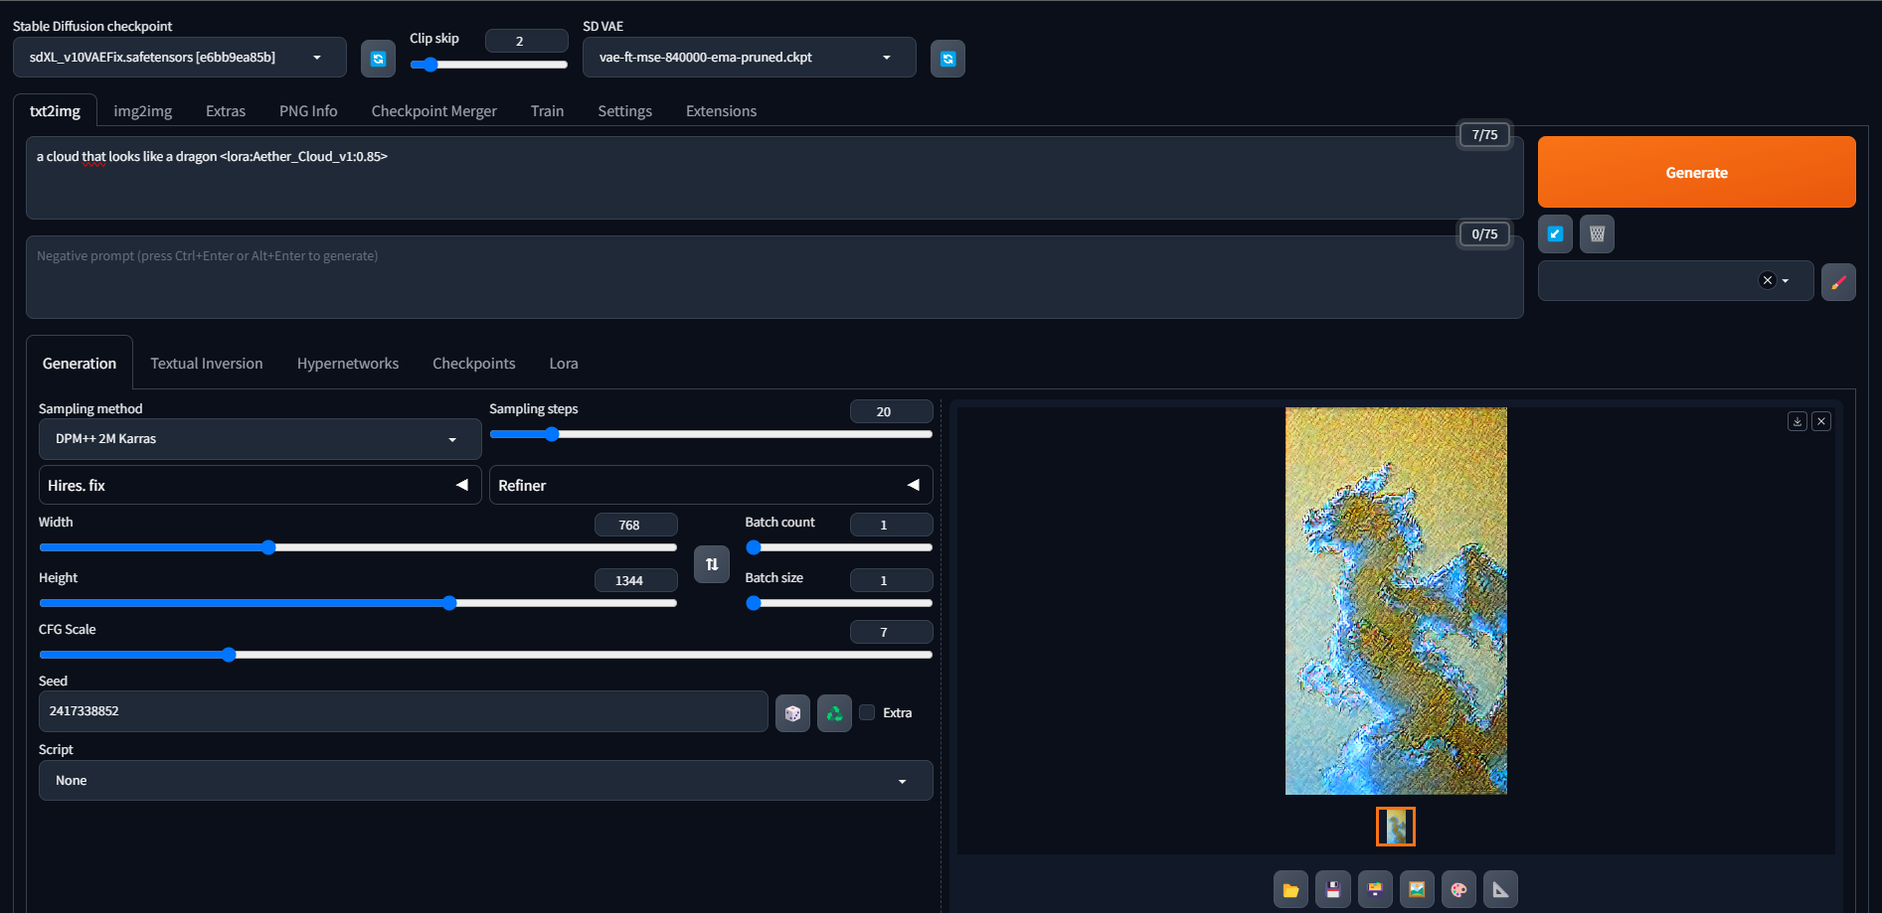Select the gallery thumbnail below the preview

coord(1395,827)
